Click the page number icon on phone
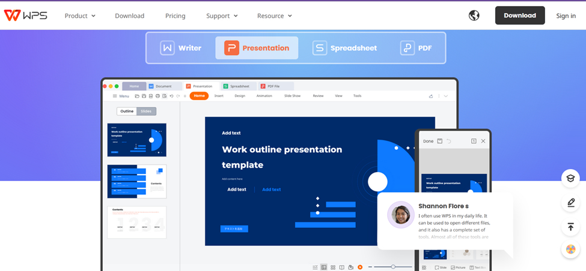The height and width of the screenshot is (271, 586). (x=474, y=141)
